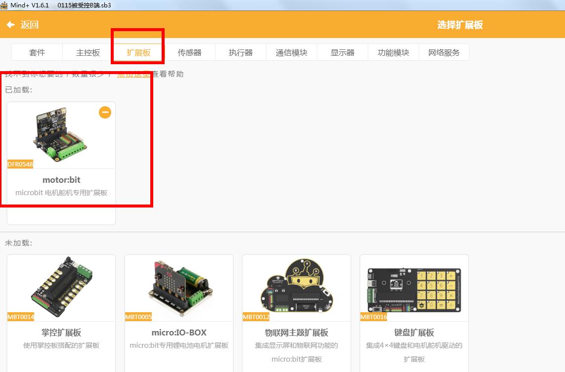565x372 pixels.
Task: Click the 集成4×4键盘和电机舵机驱动的 description
Action: pos(414,345)
